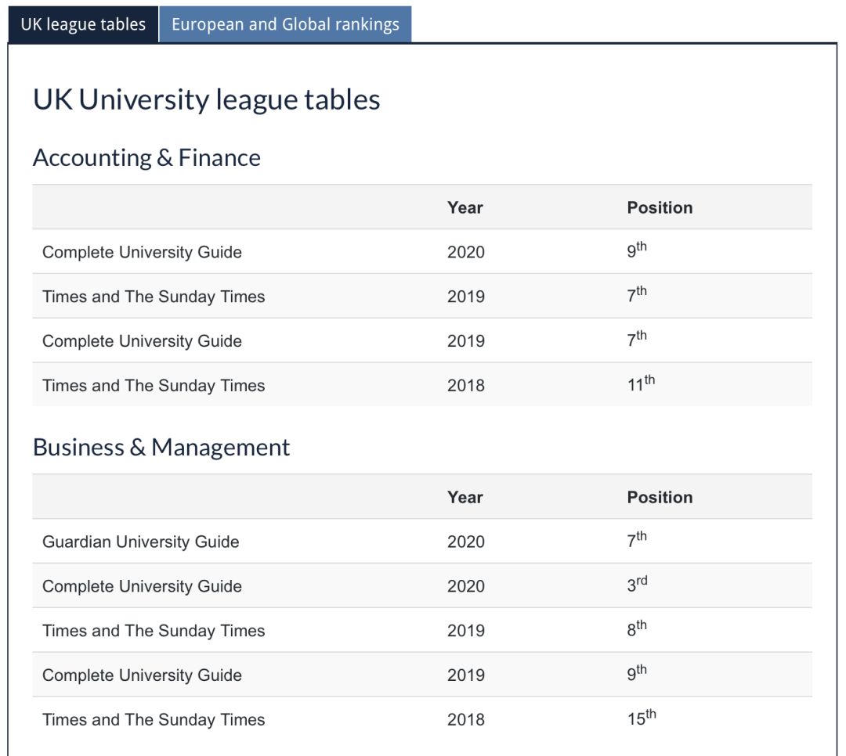The image size is (846, 756).
Task: Click Business & Management's Complete University Guide 2019 label
Action: 142,675
